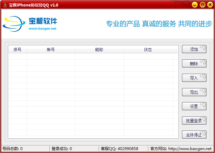Open the www.baogen.net link under logo
Screen dimensions: 215x153
(42, 29)
